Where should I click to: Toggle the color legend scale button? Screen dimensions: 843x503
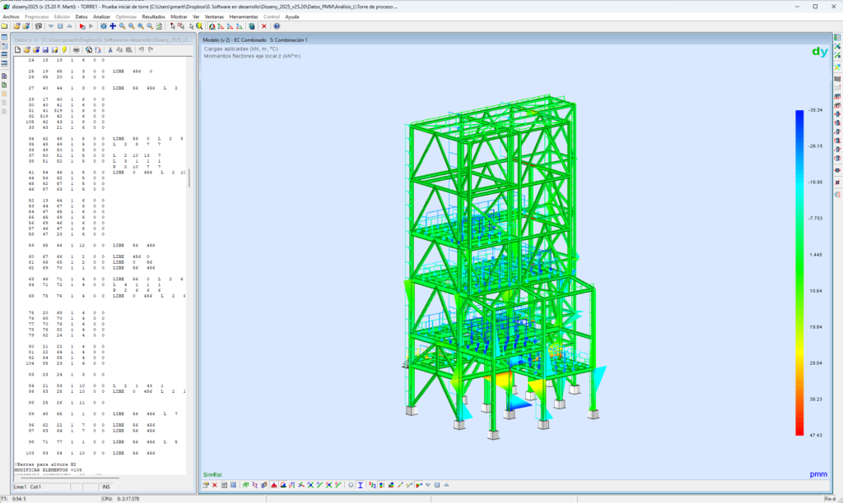382,485
